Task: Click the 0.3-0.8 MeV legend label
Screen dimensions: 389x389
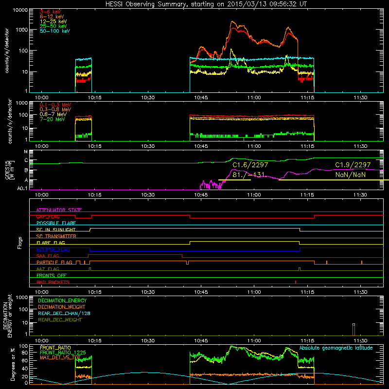Action: click(x=55, y=109)
